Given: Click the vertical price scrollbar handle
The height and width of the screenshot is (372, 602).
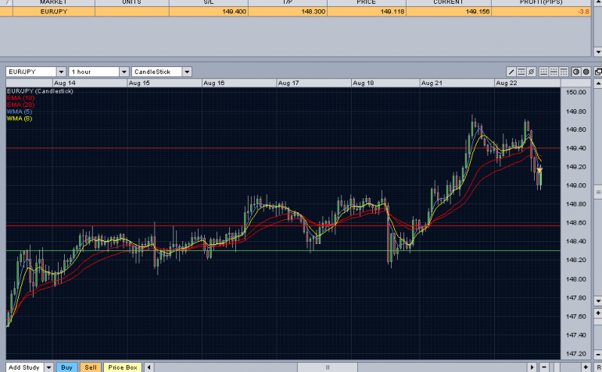Looking at the screenshot, I should pyautogui.click(x=598, y=192).
